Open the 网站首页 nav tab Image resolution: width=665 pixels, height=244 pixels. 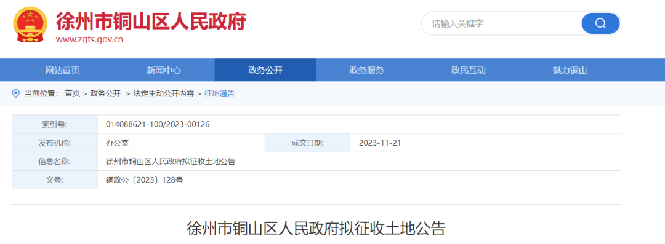pyautogui.click(x=62, y=70)
